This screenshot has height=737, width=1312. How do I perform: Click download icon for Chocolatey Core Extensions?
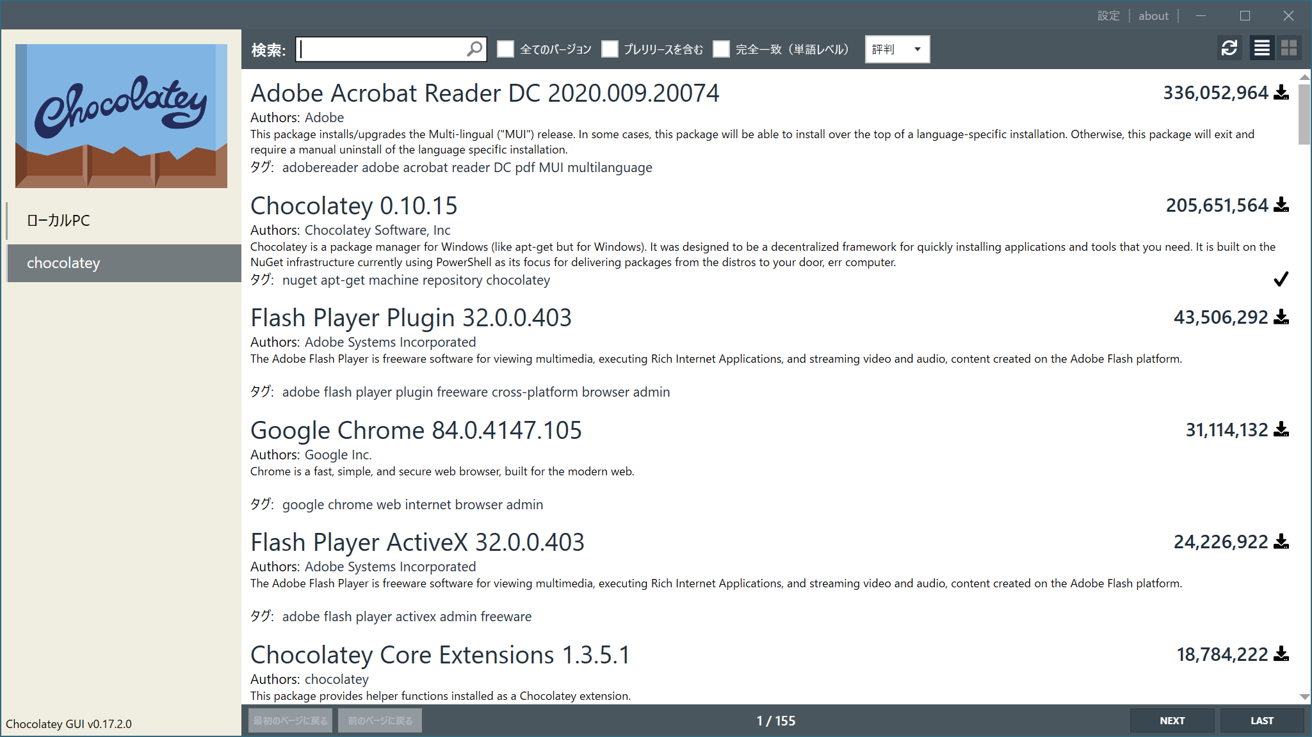click(1281, 654)
